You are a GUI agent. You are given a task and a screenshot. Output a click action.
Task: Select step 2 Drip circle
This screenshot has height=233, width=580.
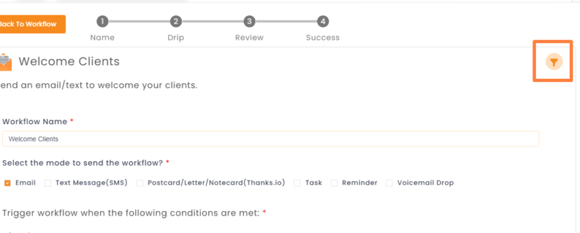(176, 22)
